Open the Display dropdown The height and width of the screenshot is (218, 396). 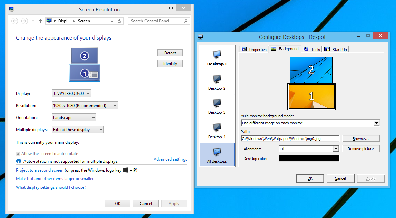coord(71,94)
